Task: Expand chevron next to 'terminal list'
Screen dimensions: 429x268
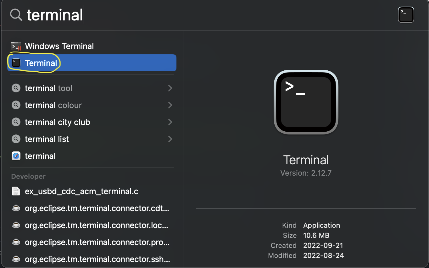Action: pyautogui.click(x=170, y=139)
